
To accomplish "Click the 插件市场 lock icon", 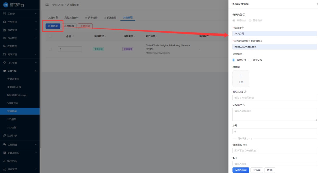I will point(5,161).
